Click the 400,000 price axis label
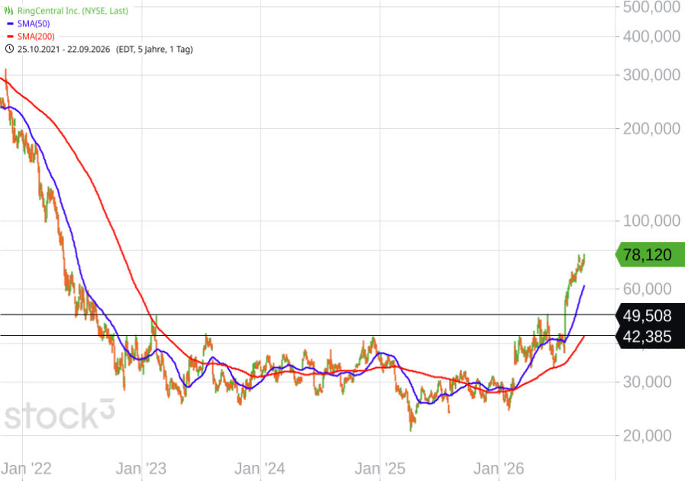The width and height of the screenshot is (685, 481). pos(651,36)
